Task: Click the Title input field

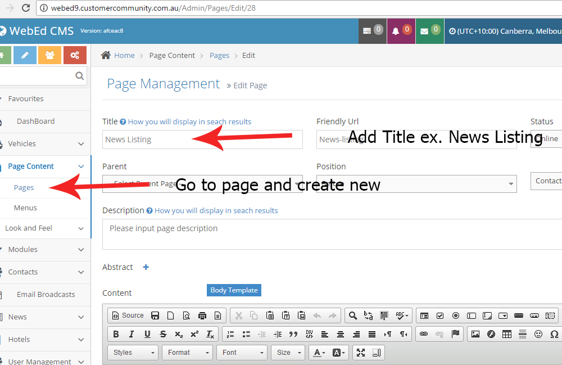Action: (x=202, y=139)
